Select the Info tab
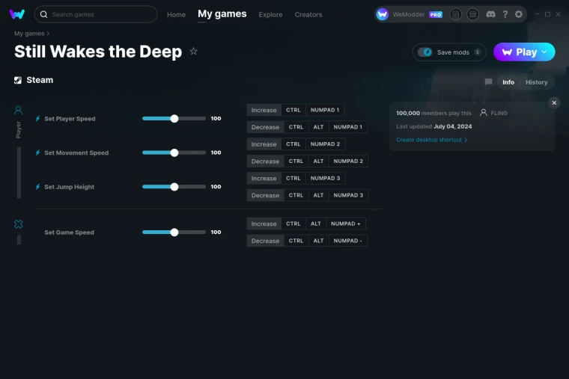Viewport: 569px width, 379px height. point(508,82)
